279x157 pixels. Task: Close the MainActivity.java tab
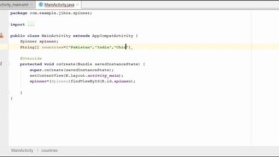point(78,5)
